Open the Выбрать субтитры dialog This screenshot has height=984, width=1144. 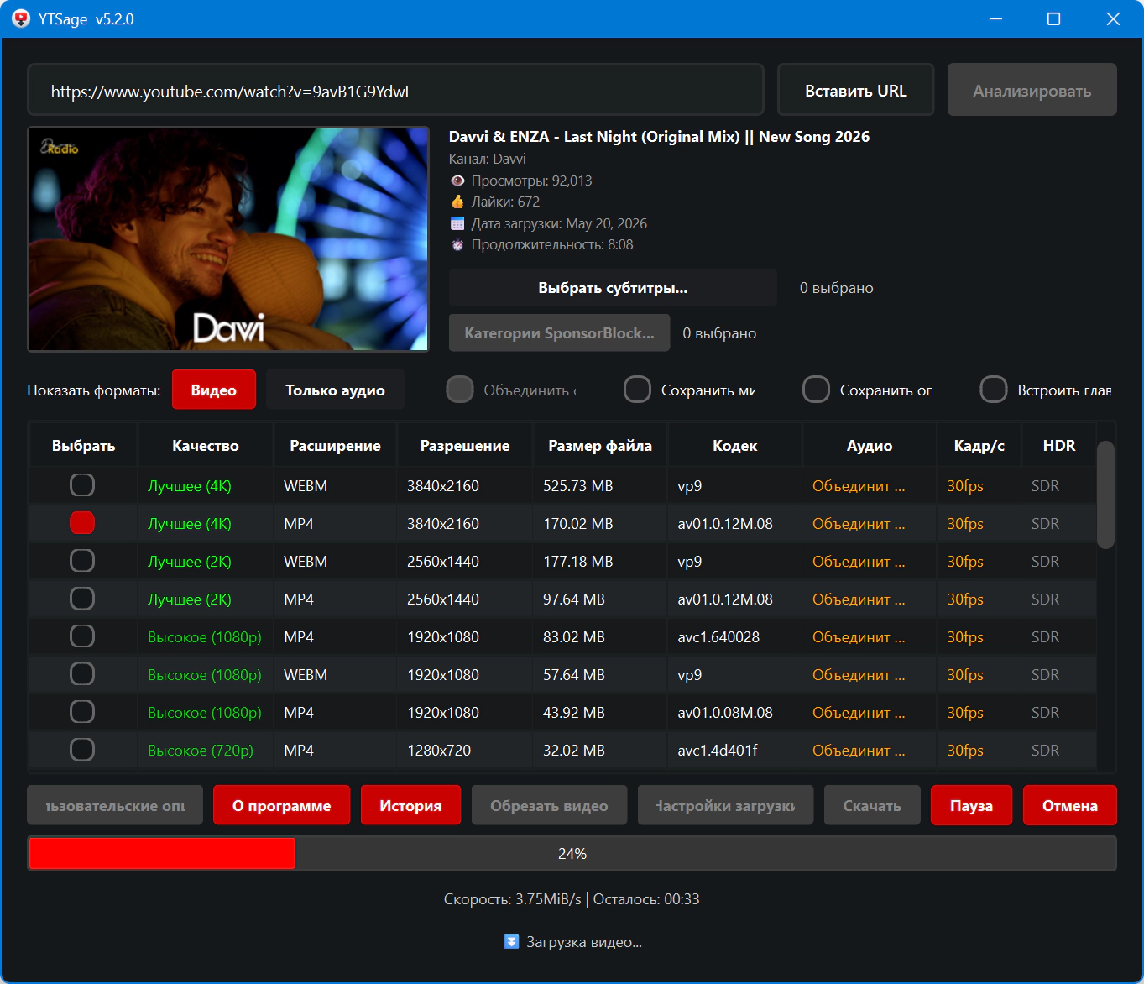(x=613, y=288)
